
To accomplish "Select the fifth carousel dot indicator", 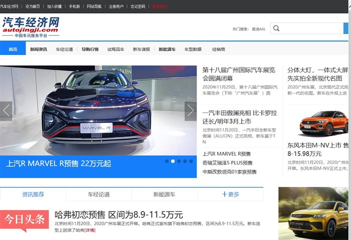I will click(191, 161).
